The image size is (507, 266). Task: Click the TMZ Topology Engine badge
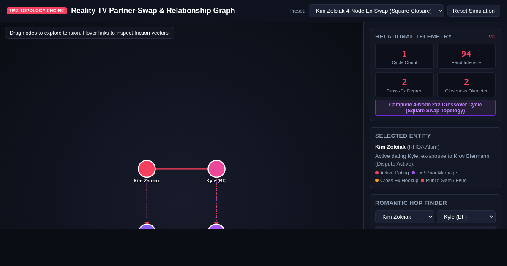pos(37,11)
